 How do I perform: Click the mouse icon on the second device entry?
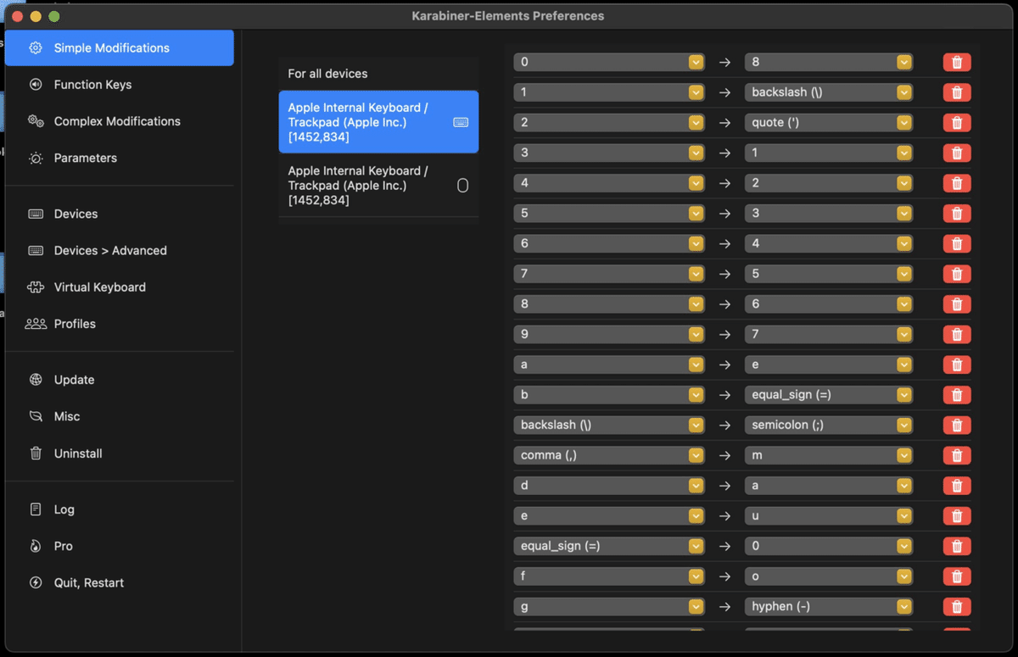coord(462,185)
